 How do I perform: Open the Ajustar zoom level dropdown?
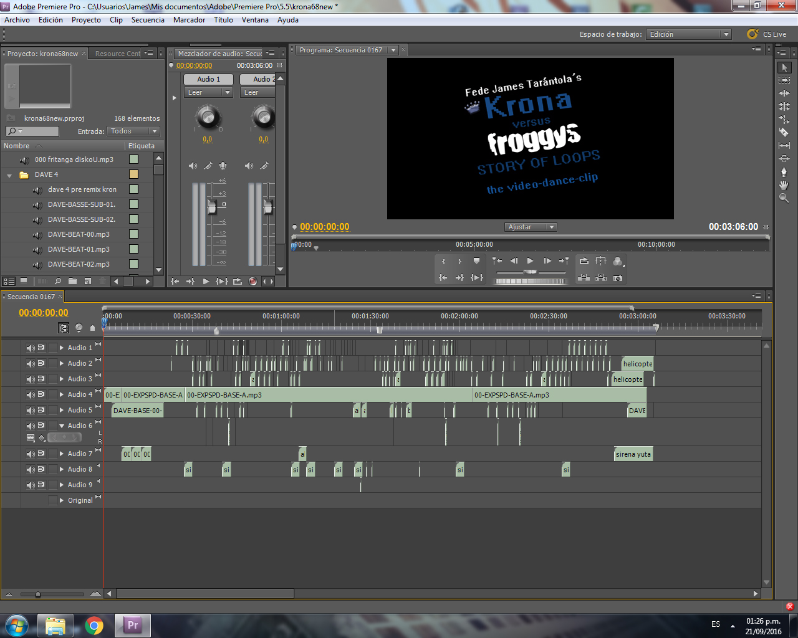(x=531, y=227)
